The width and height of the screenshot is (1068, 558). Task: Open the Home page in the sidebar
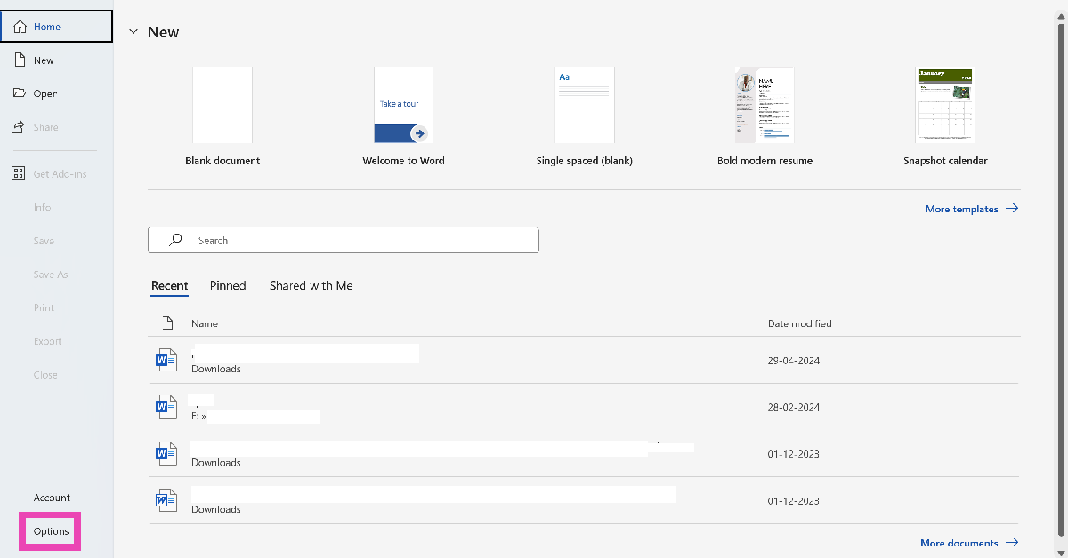(57, 27)
